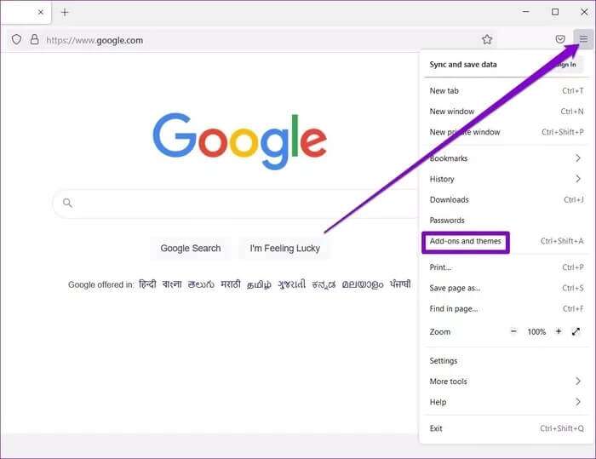Click the I'm Feeling Lucky button
This screenshot has height=459, width=596.
click(x=284, y=248)
